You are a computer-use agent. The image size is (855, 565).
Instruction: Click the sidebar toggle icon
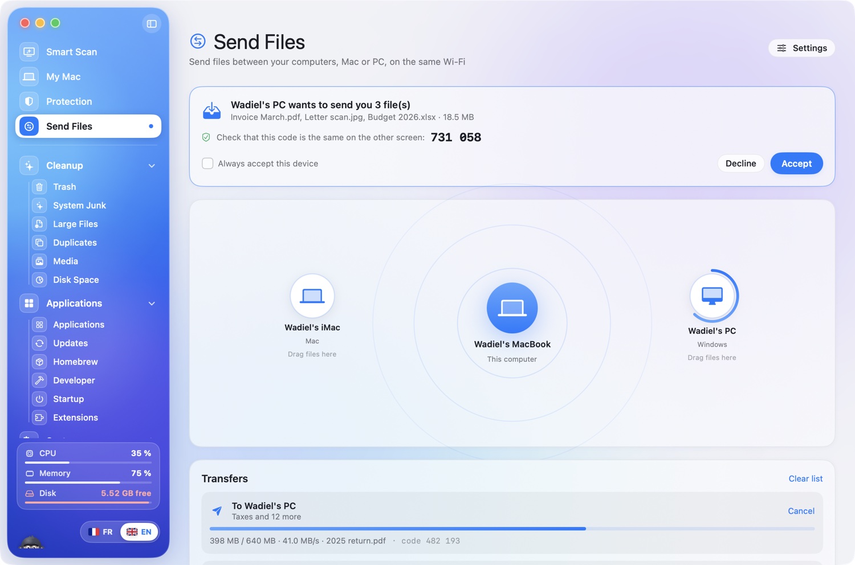152,24
